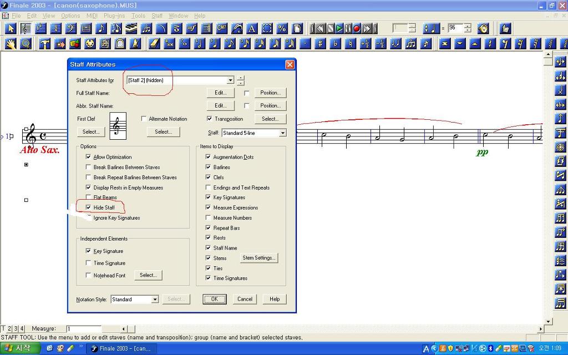Open the MIDI menu
Screen dimensions: 568x355
92,16
